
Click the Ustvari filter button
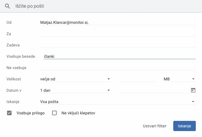point(155,126)
